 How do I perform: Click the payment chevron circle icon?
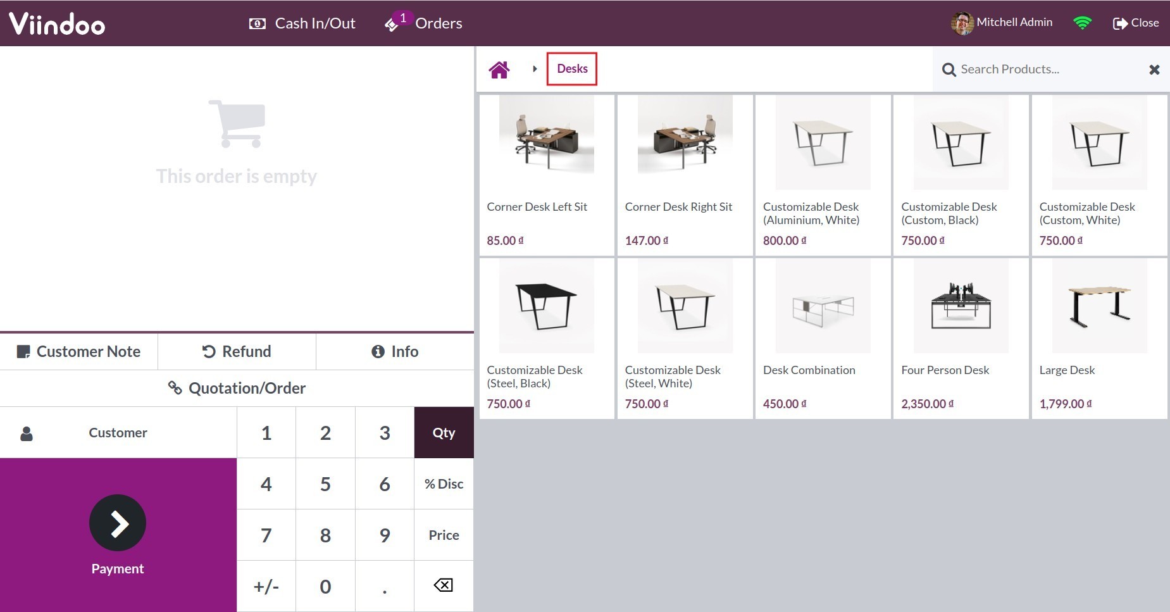[x=118, y=523]
